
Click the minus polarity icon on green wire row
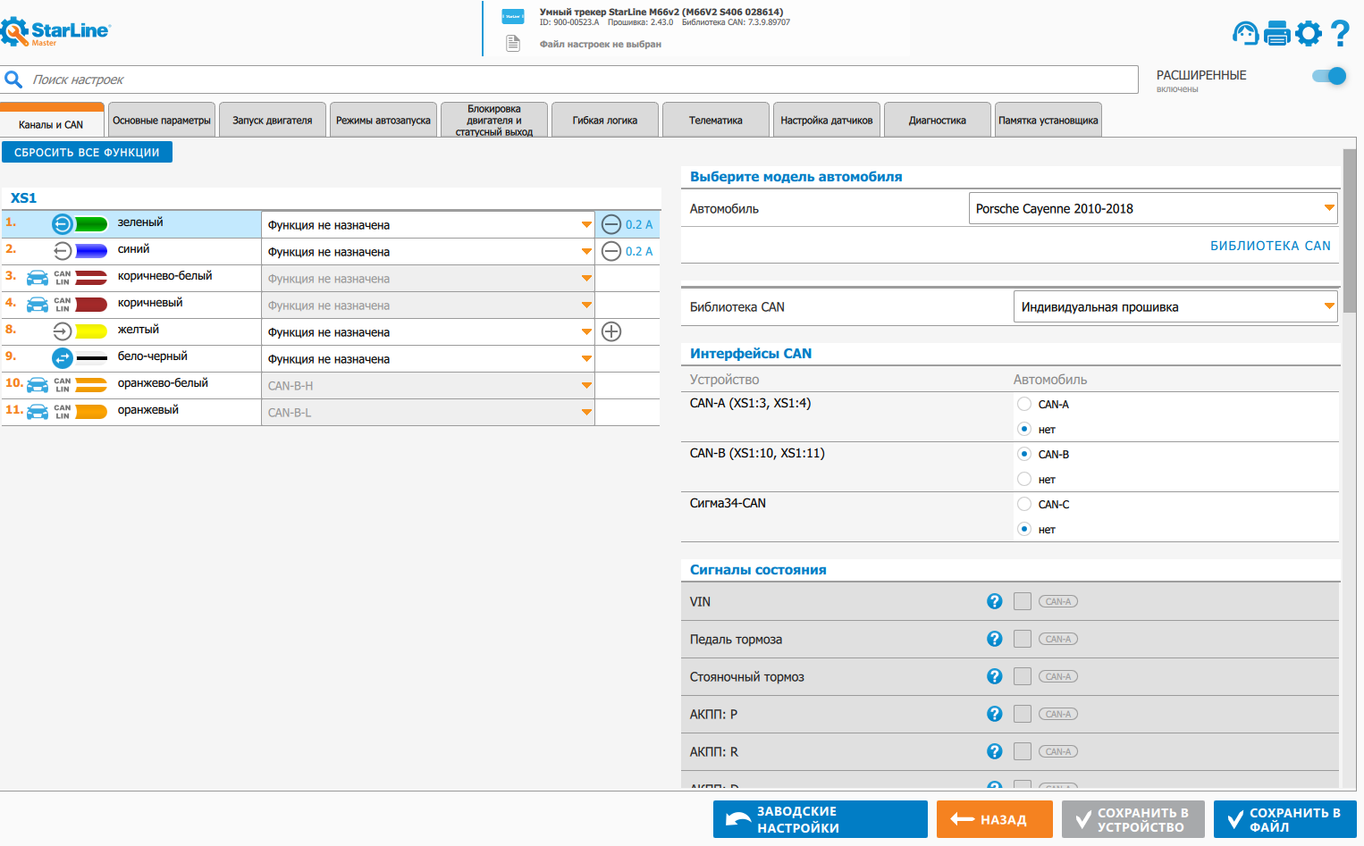(611, 224)
